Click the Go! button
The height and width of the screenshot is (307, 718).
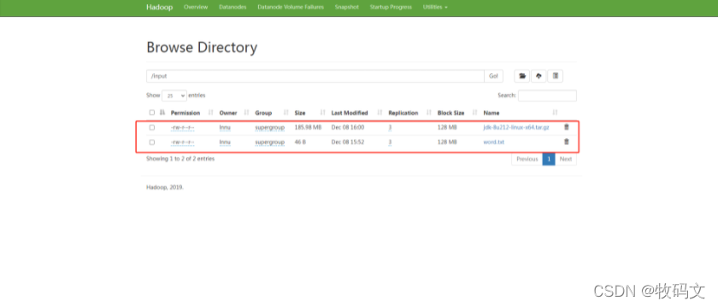[494, 76]
